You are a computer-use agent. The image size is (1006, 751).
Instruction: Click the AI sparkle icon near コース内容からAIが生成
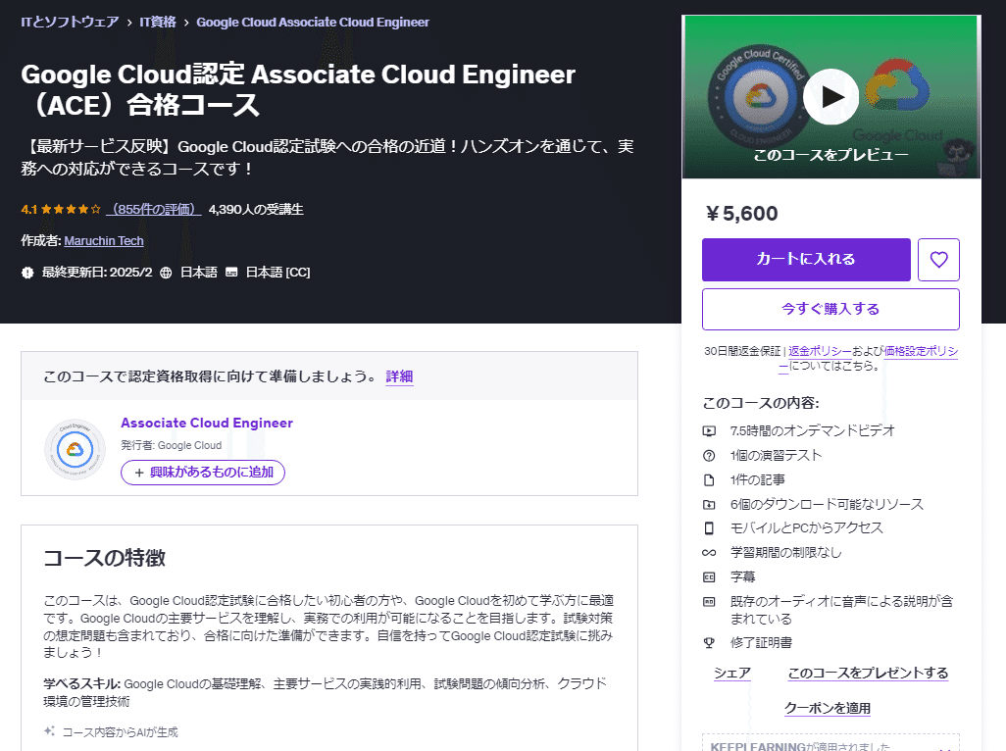[x=49, y=731]
